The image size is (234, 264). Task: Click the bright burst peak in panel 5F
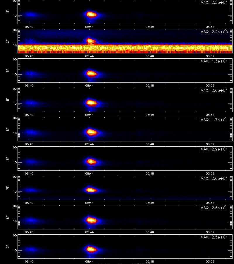pos(91,132)
